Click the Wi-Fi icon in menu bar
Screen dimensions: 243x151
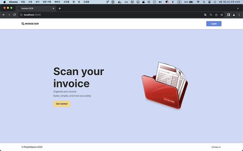click(198, 2)
